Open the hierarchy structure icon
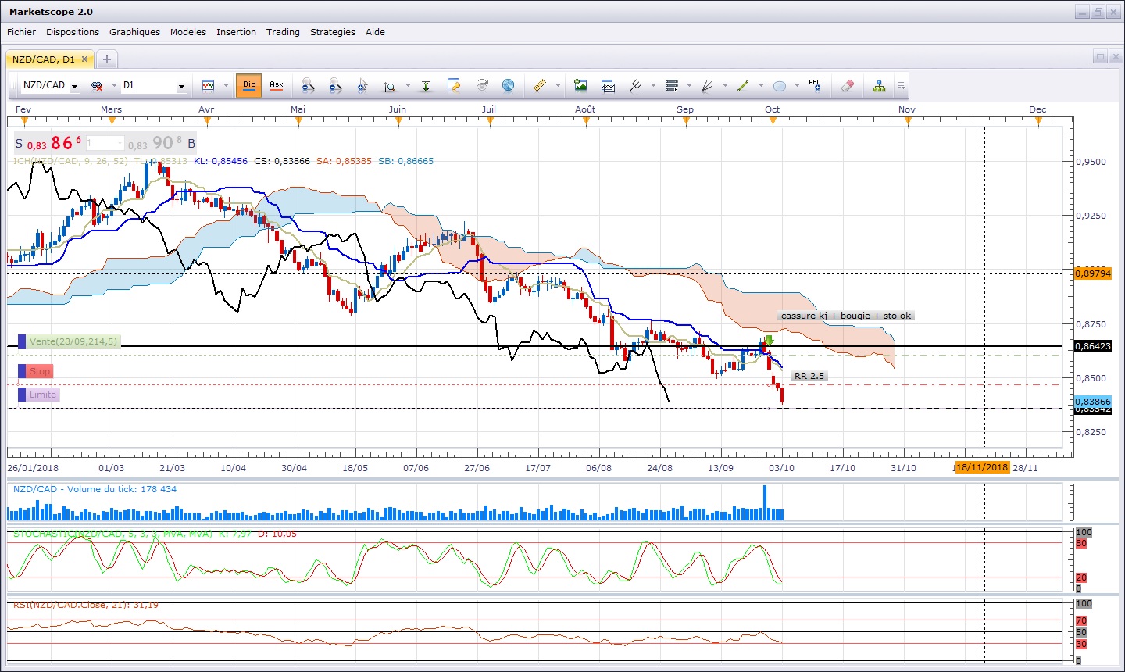The image size is (1125, 672). coord(879,86)
